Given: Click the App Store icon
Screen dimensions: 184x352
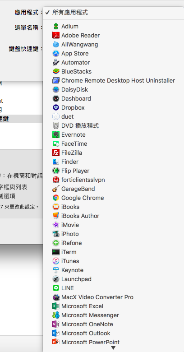Looking at the screenshot, I should point(55,53).
